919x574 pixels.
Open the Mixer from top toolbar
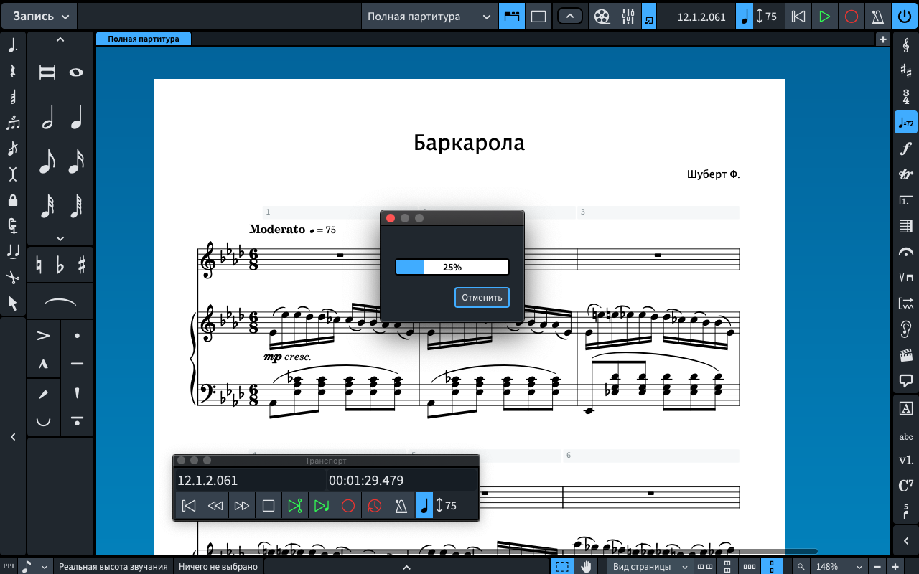(628, 16)
